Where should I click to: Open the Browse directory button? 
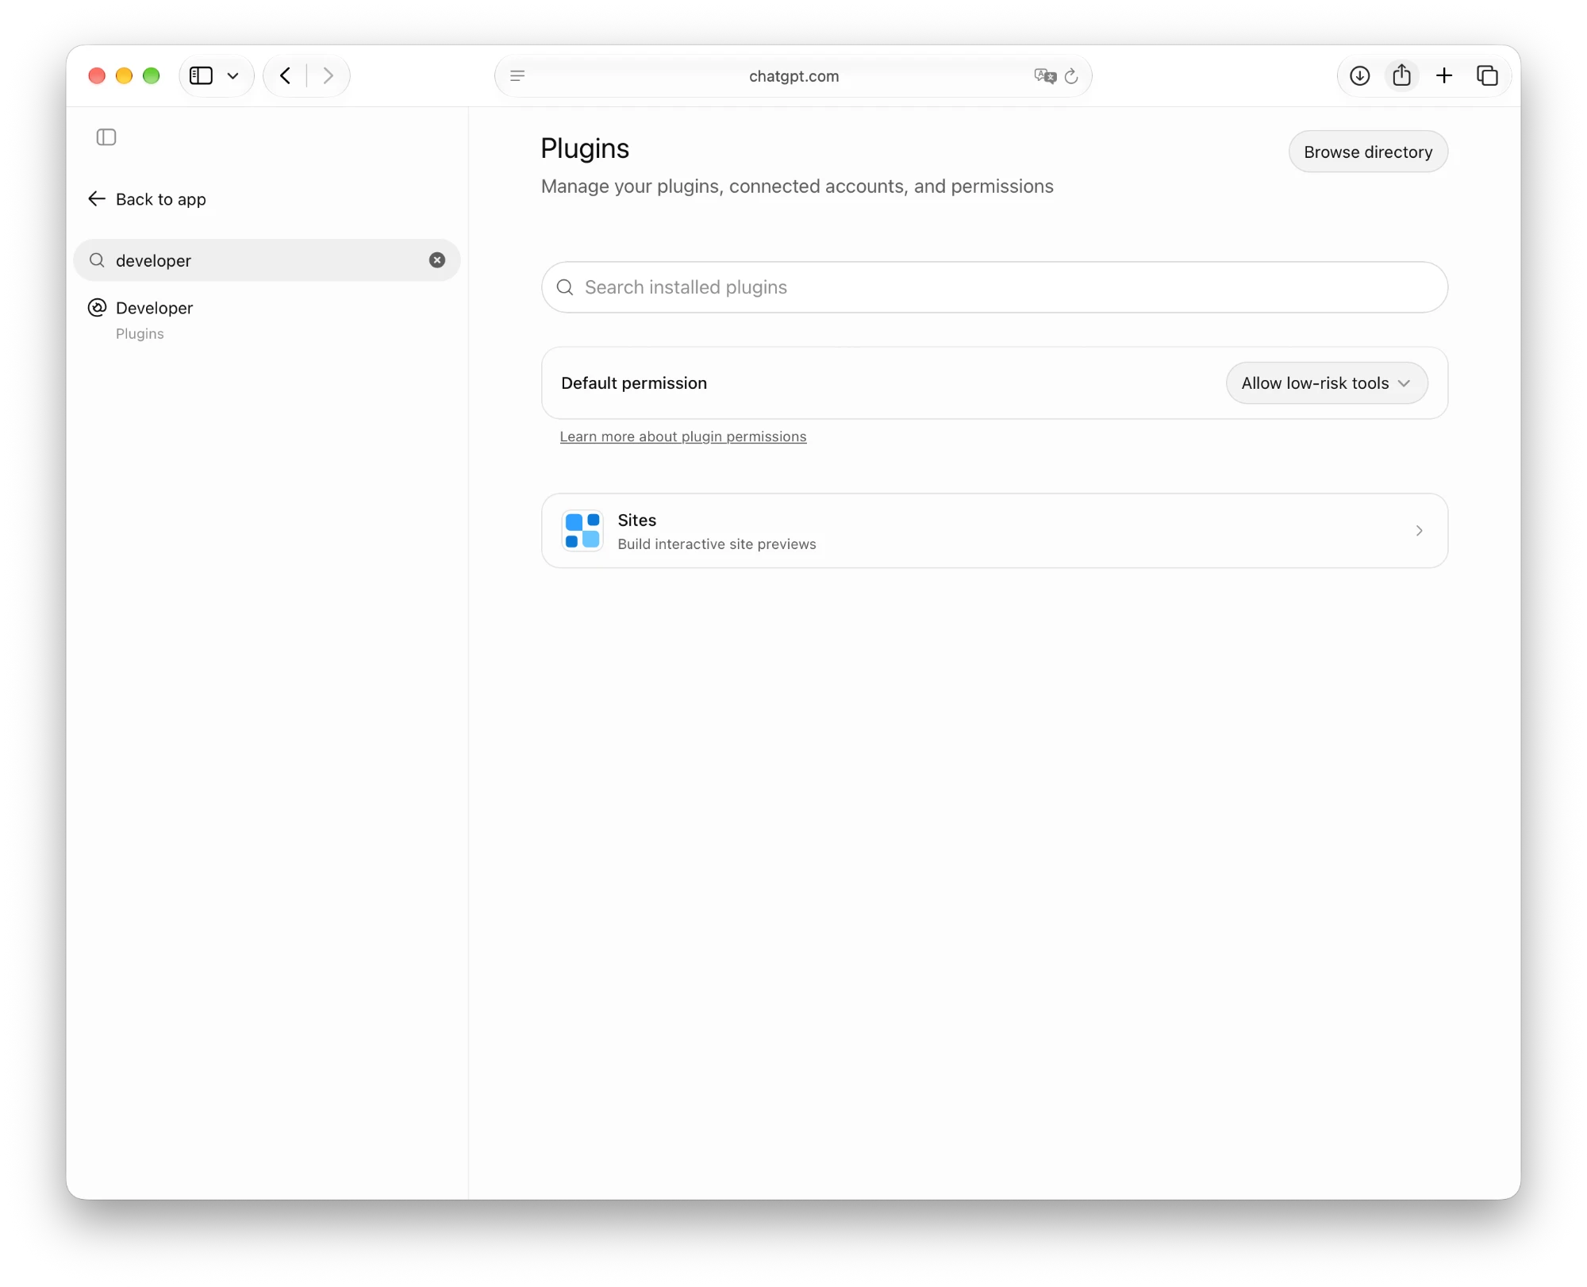pyautogui.click(x=1368, y=152)
